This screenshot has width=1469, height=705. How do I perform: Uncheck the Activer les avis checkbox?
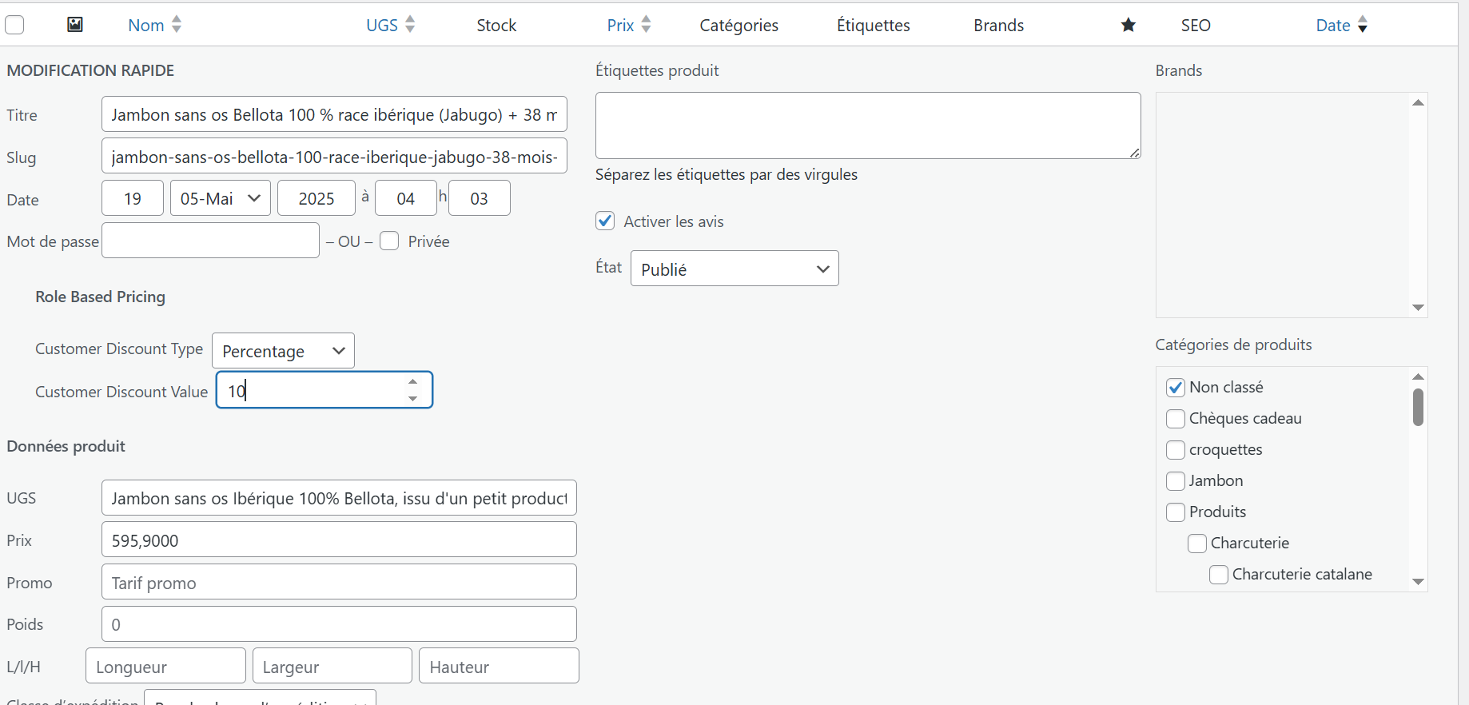[x=605, y=221]
